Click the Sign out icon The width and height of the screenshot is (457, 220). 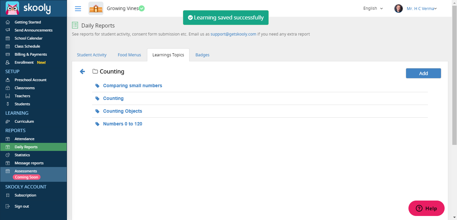(x=8, y=206)
